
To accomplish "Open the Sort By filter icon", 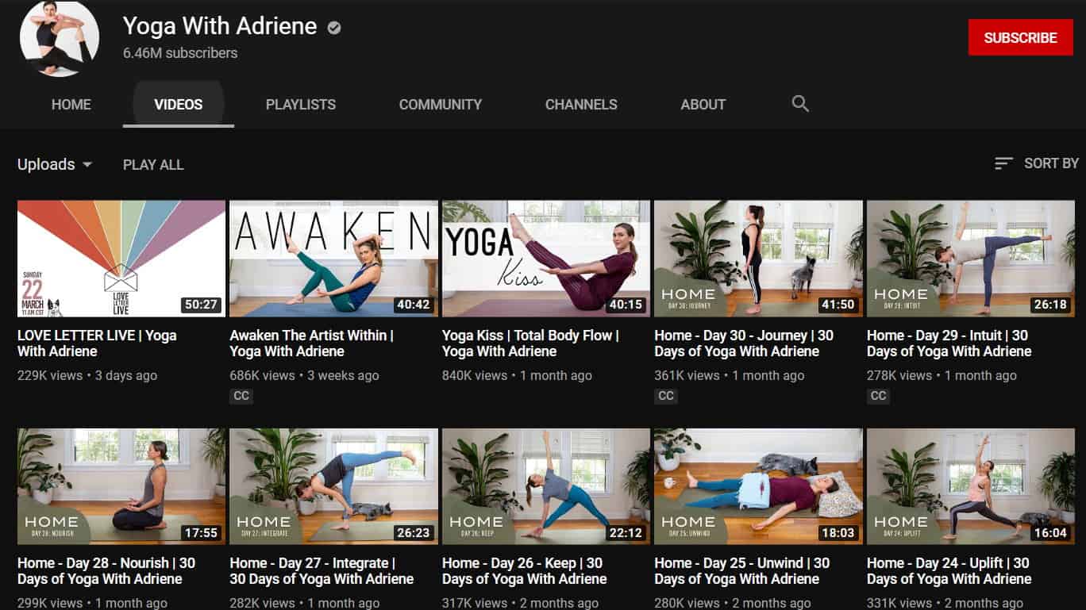I will pyautogui.click(x=1003, y=163).
